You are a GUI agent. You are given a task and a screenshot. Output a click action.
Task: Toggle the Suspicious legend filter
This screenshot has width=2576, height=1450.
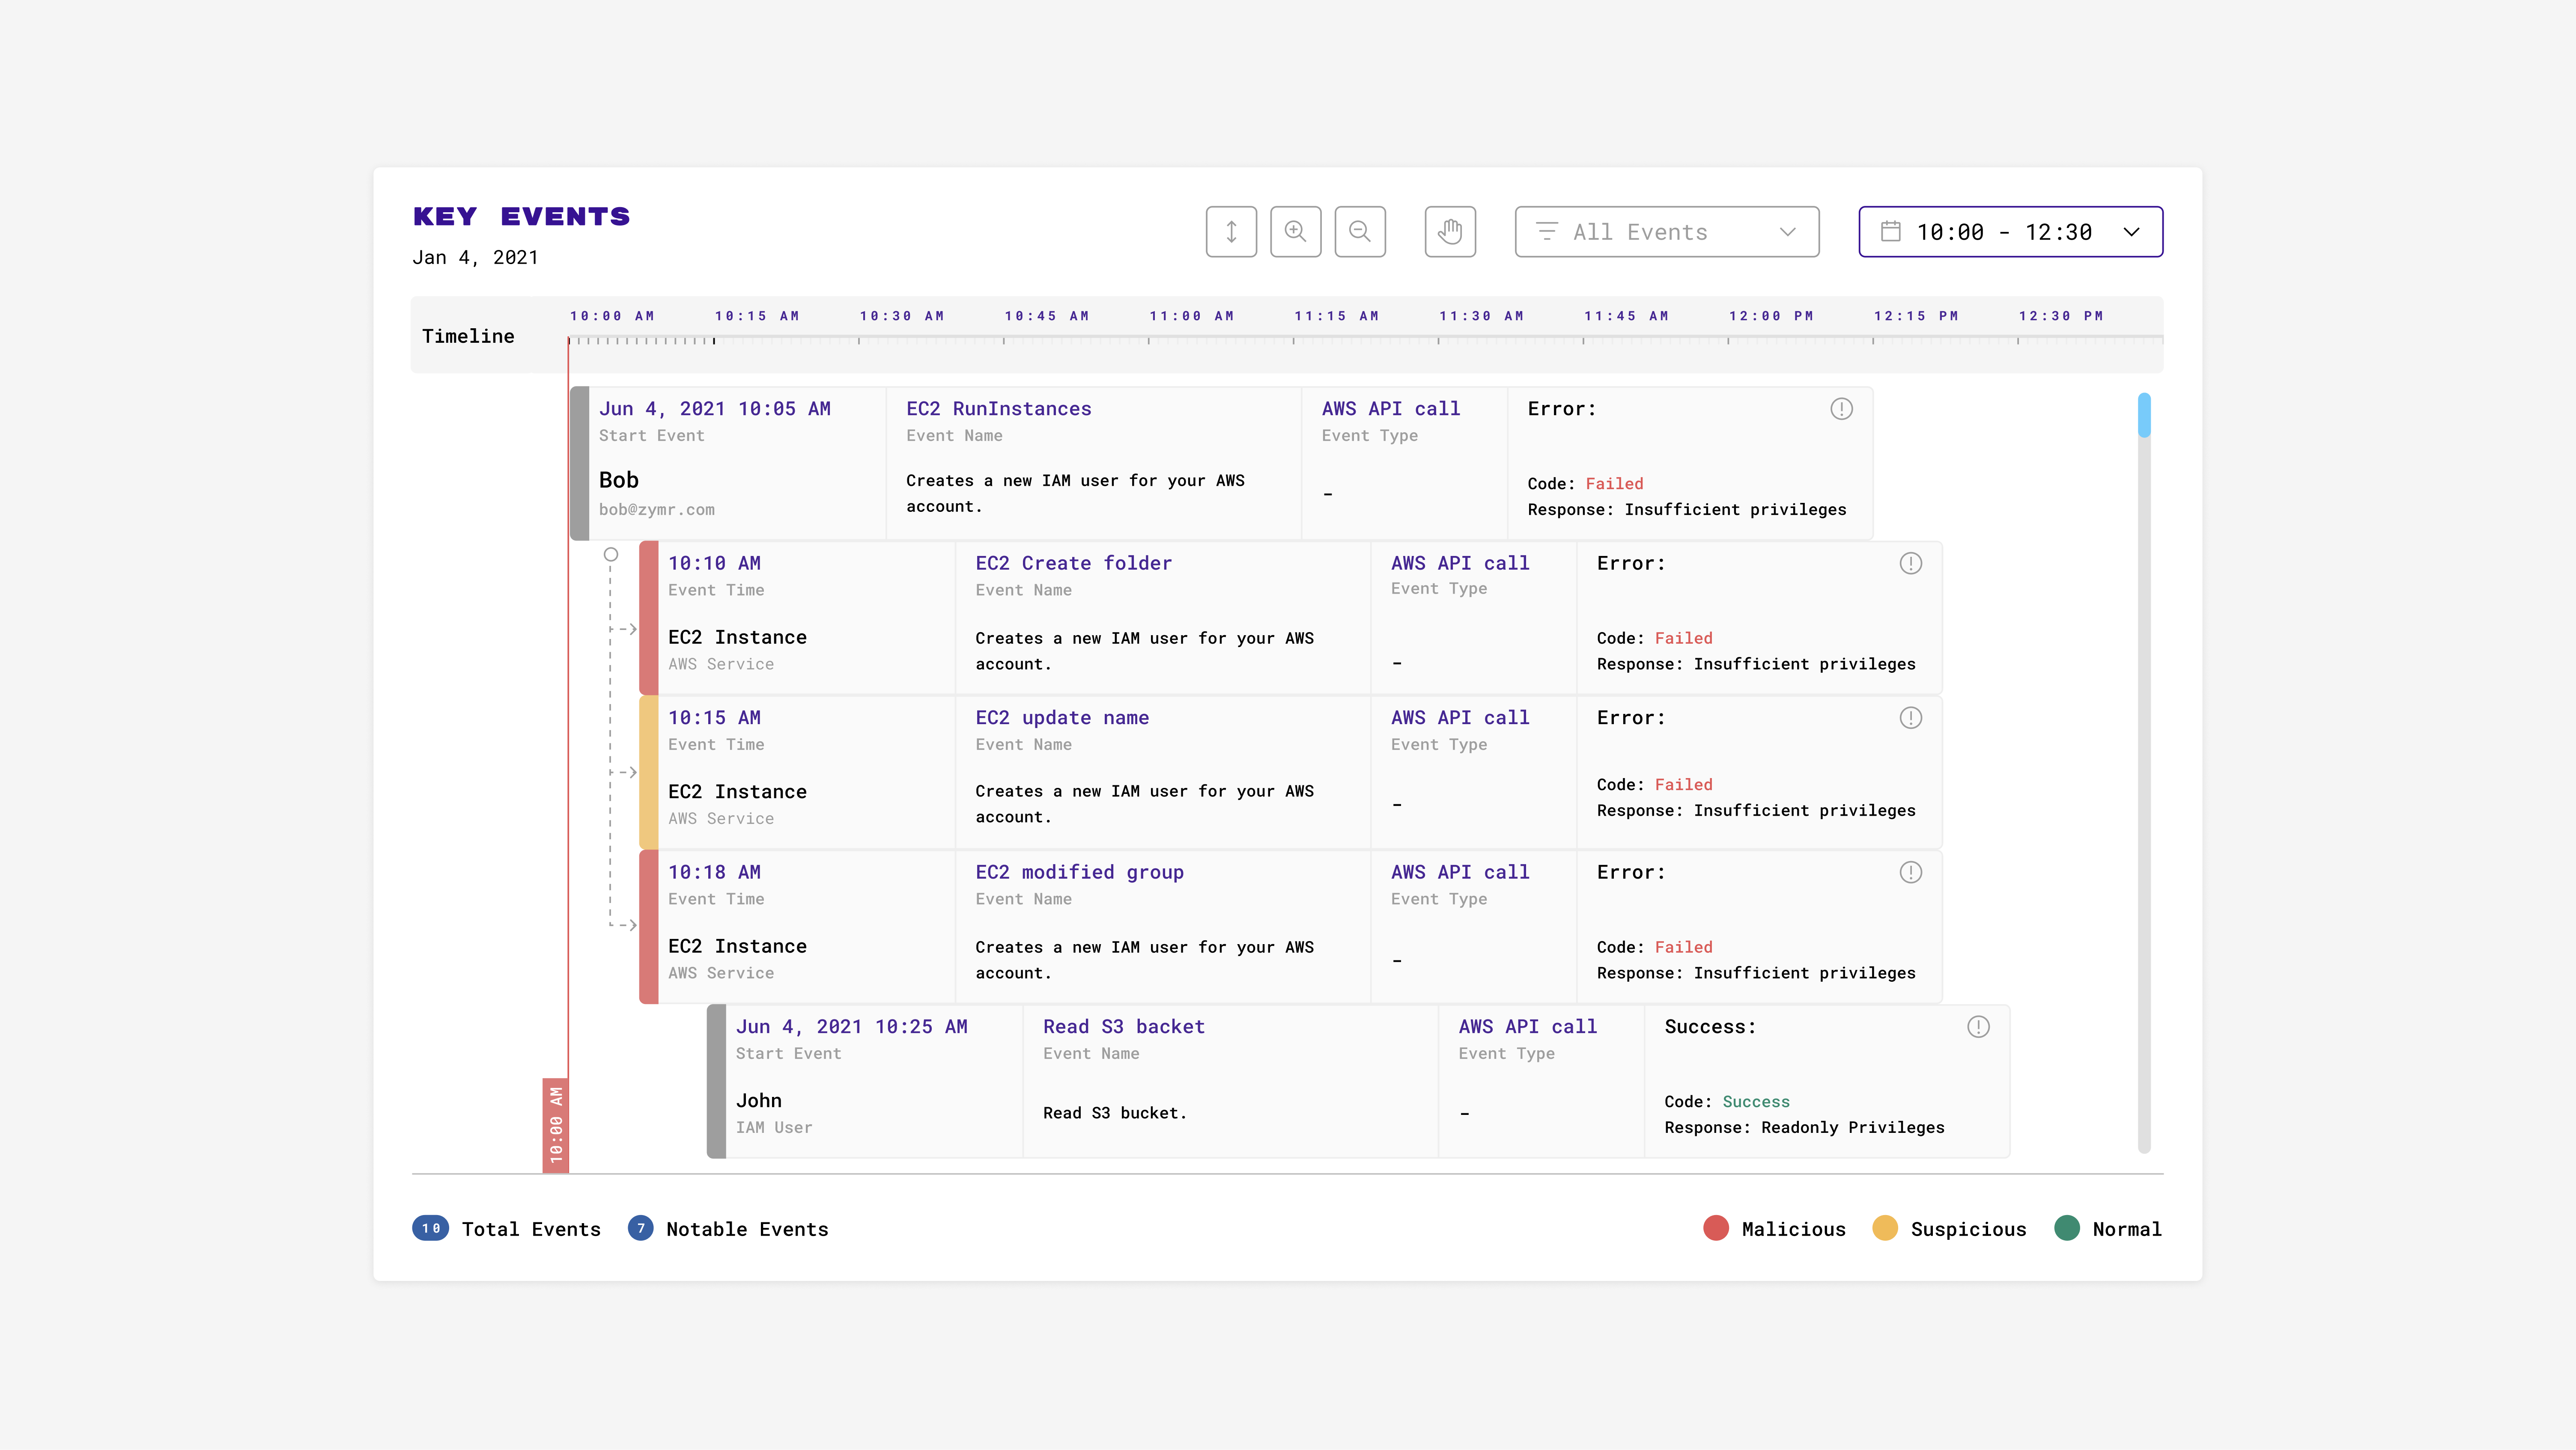point(1949,1228)
